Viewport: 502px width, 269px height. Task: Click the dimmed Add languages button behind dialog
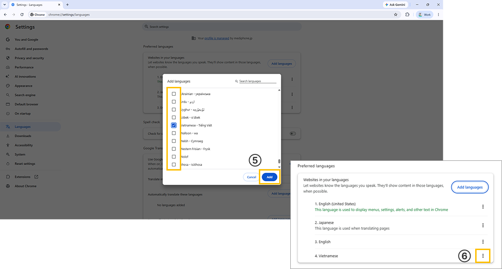(282, 64)
